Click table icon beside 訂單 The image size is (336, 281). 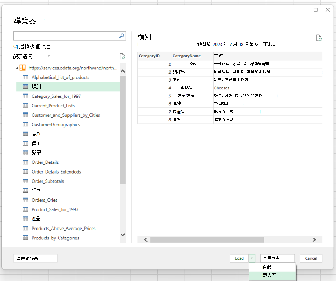click(x=25, y=190)
